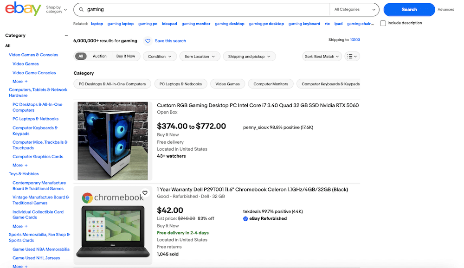
Task: Select Computer Keyboards & Keypads category chip
Action: pyautogui.click(x=329, y=84)
